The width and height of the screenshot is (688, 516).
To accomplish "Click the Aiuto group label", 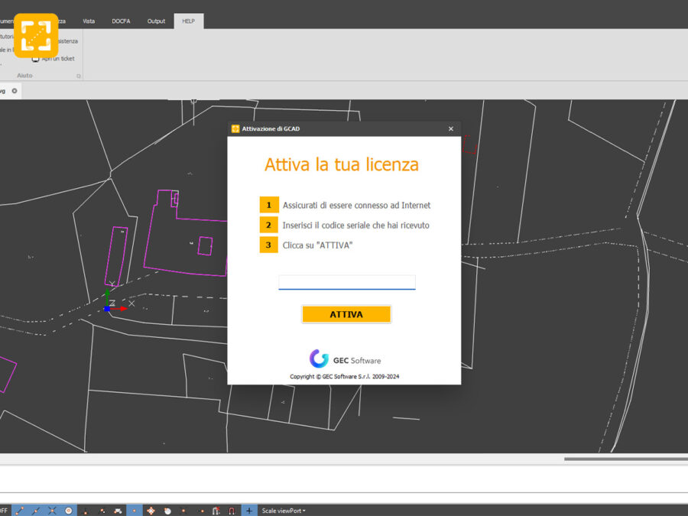I will pos(24,76).
